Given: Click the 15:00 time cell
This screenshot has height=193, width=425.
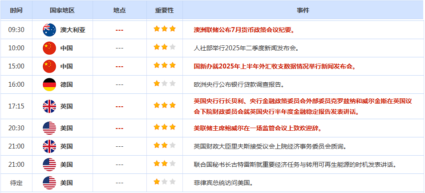Looking at the screenshot, I should pyautogui.click(x=16, y=66).
